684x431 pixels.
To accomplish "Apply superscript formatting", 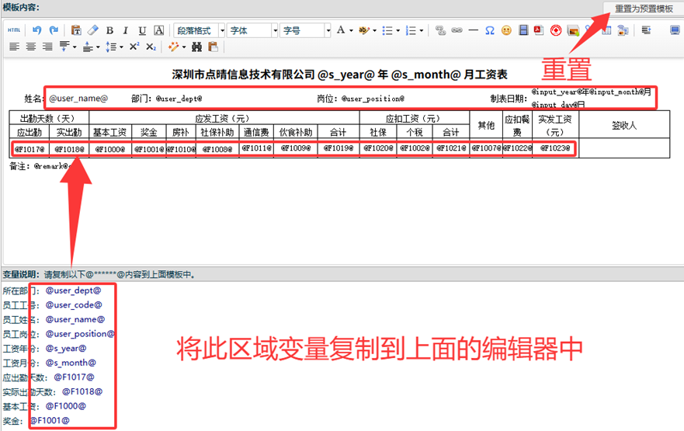I will (134, 47).
